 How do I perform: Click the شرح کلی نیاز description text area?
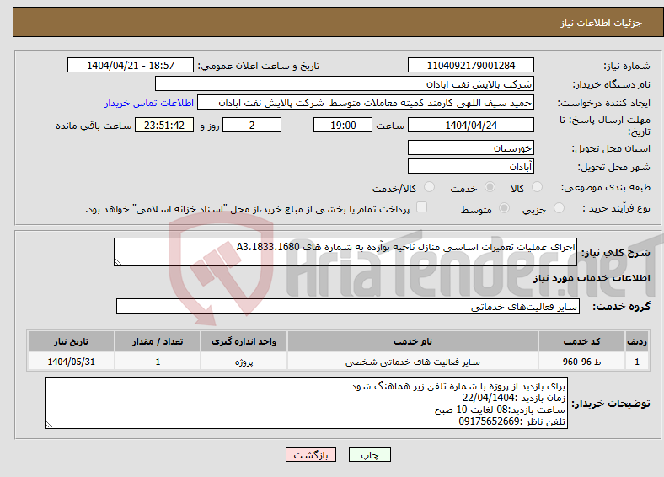click(345, 252)
